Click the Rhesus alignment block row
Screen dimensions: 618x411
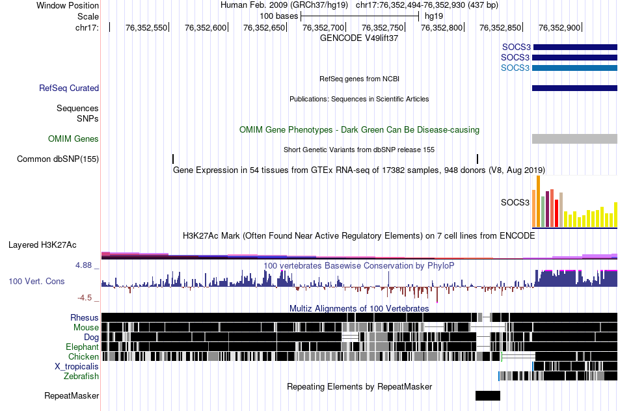pos(359,317)
